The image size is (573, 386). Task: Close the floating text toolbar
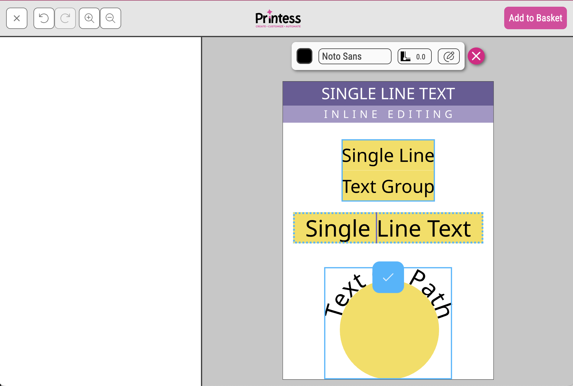pos(476,56)
